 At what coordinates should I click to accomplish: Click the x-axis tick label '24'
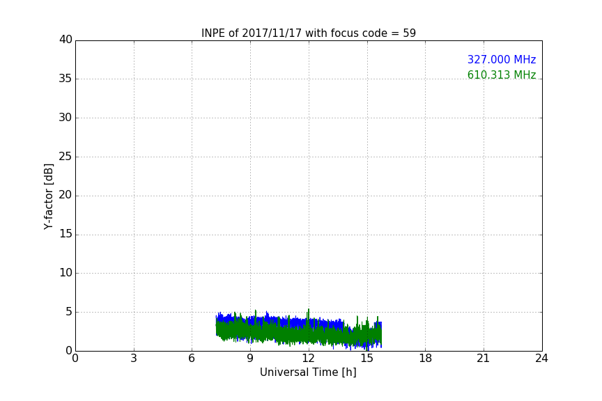coord(541,359)
